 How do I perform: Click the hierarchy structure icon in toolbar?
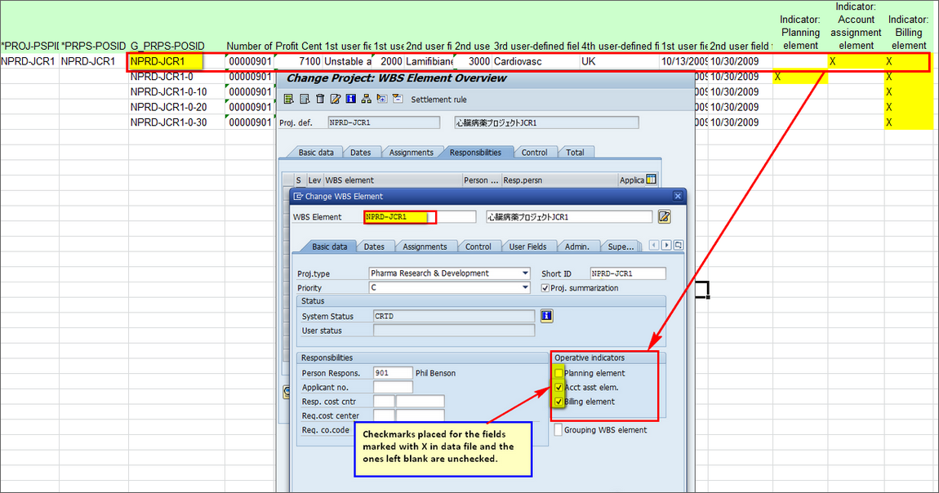pyautogui.click(x=366, y=100)
